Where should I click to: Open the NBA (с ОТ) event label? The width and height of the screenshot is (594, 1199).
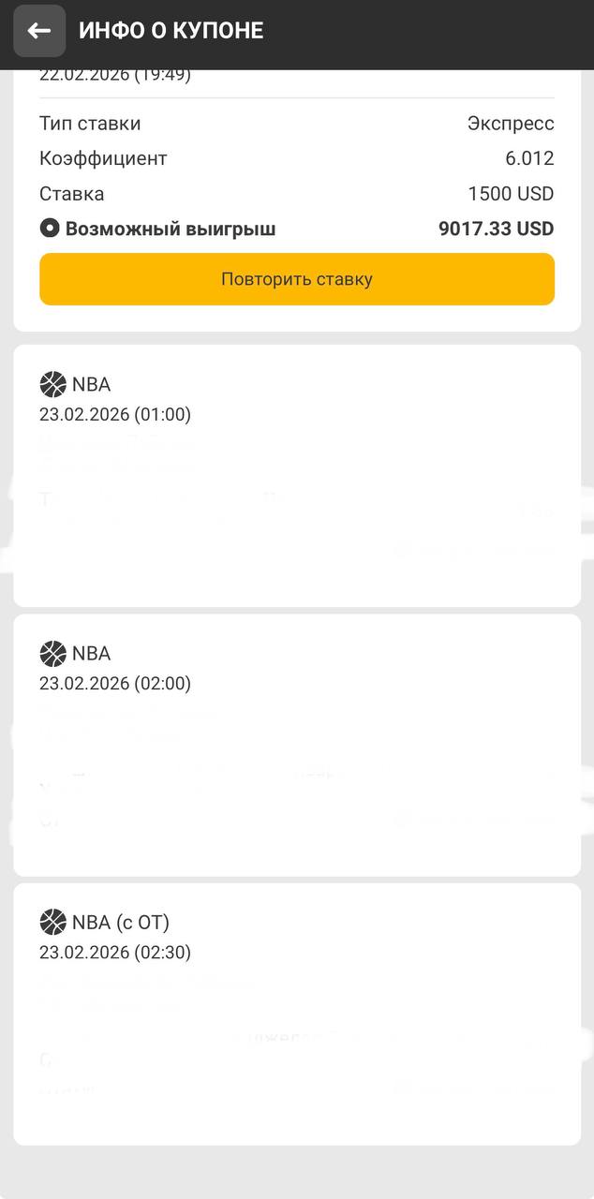(x=121, y=922)
